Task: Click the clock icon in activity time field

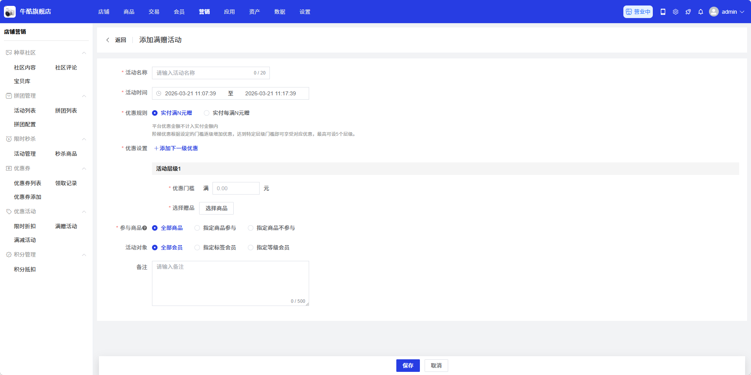Action: [x=159, y=93]
